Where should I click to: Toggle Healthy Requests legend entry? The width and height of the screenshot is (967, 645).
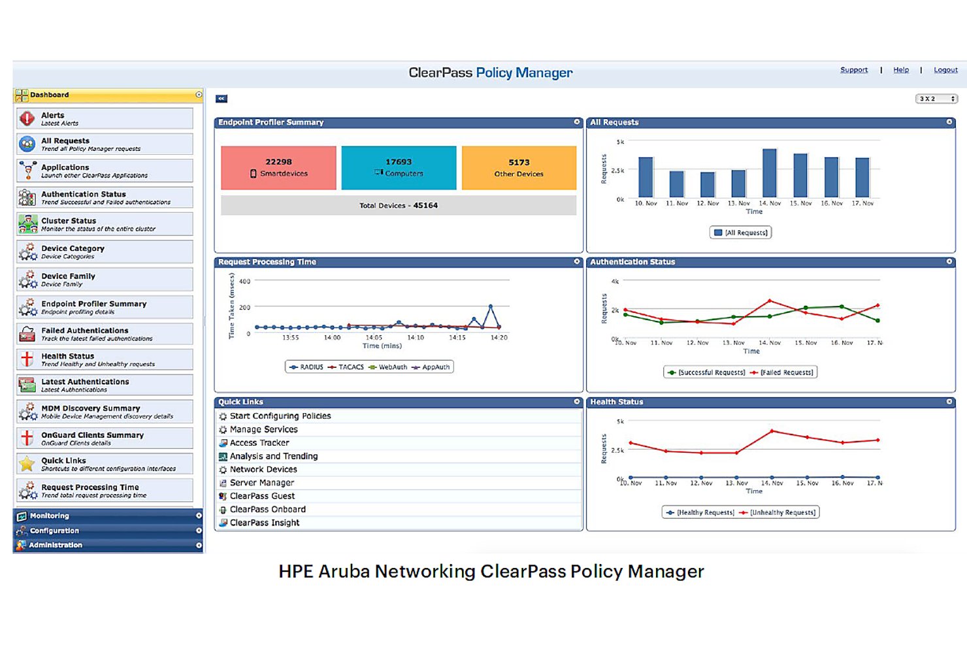[700, 512]
